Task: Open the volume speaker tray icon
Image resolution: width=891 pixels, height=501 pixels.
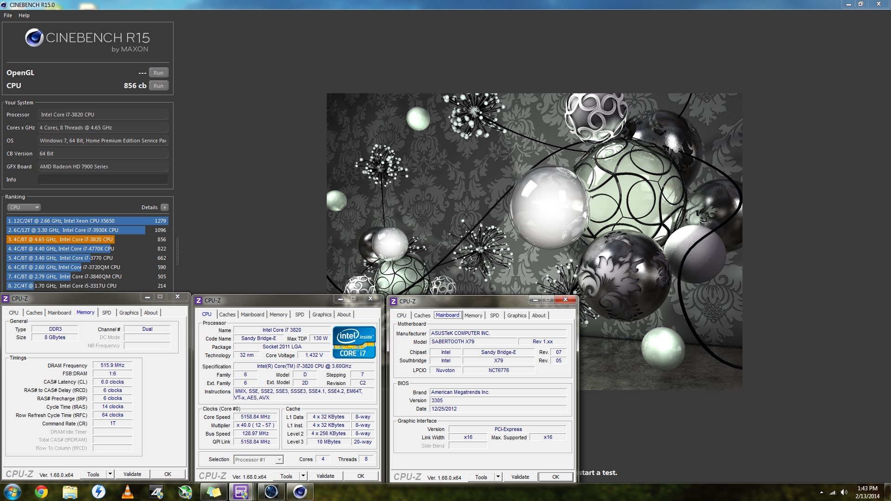Action: click(x=844, y=492)
